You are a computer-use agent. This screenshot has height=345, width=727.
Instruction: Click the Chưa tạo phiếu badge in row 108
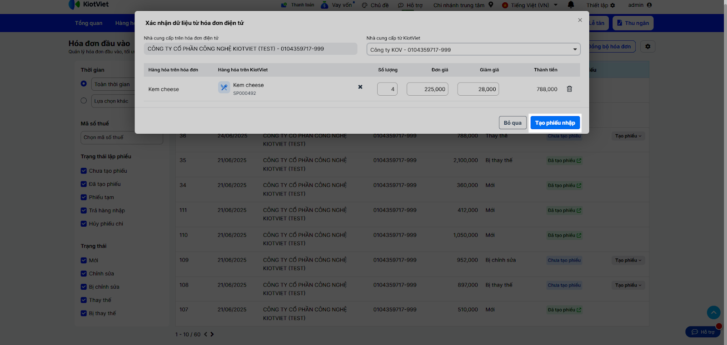(564, 285)
